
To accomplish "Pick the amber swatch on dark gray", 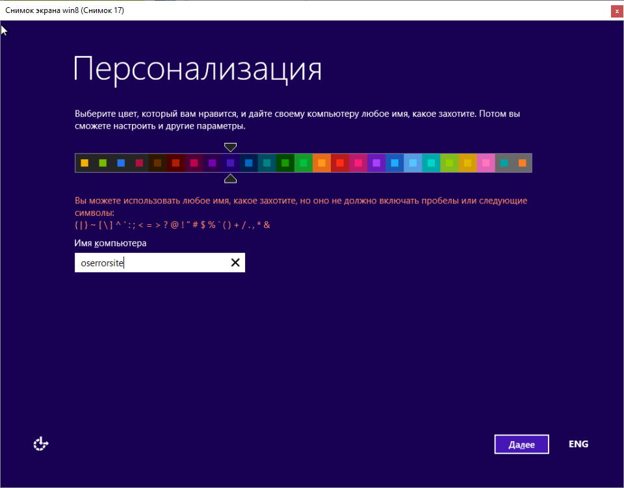I will point(84,163).
